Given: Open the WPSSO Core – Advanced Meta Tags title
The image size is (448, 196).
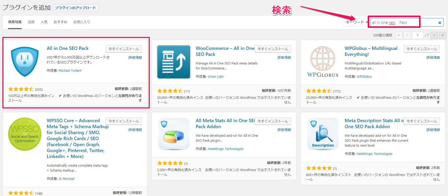Looking at the screenshot, I should click(x=78, y=139).
